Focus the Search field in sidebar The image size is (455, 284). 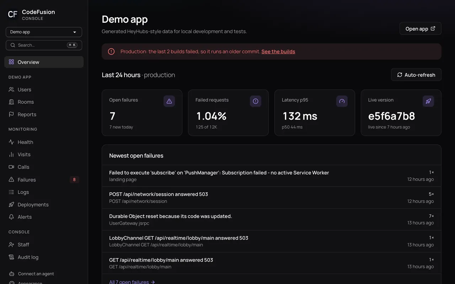click(44, 45)
